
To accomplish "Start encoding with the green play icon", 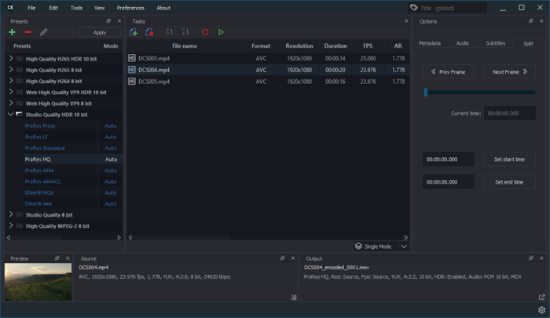I will 222,32.
